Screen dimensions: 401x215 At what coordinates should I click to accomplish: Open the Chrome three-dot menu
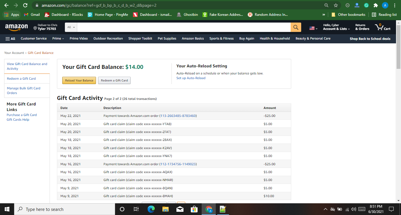(x=395, y=5)
